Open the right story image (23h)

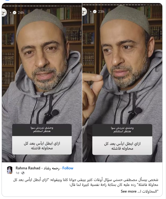122,83
